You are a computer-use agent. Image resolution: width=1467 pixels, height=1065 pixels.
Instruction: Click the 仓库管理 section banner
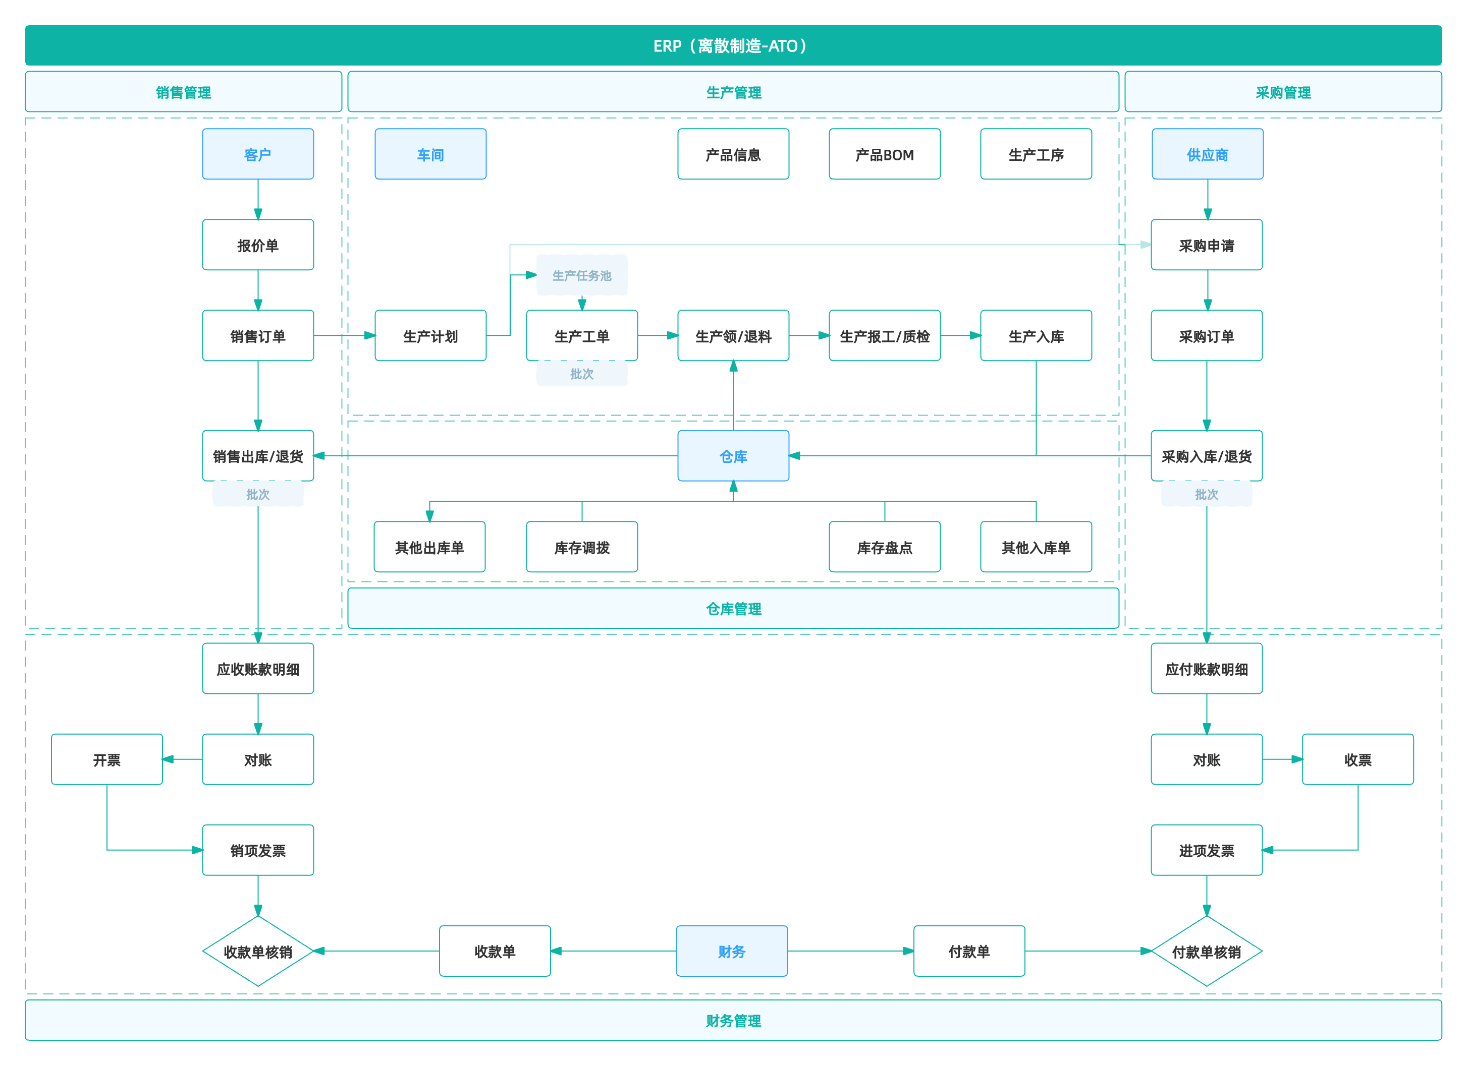tap(733, 608)
